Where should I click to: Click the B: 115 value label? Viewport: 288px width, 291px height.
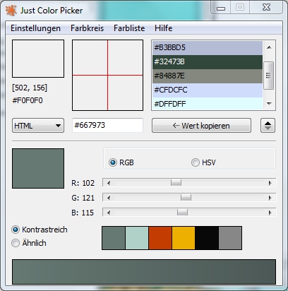point(83,213)
